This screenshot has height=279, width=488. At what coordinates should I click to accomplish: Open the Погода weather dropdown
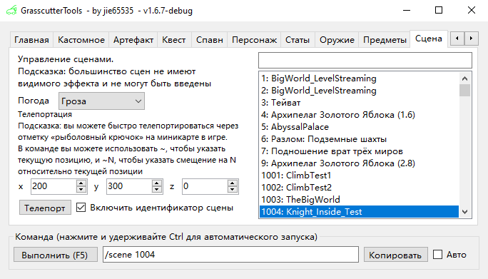coord(101,101)
